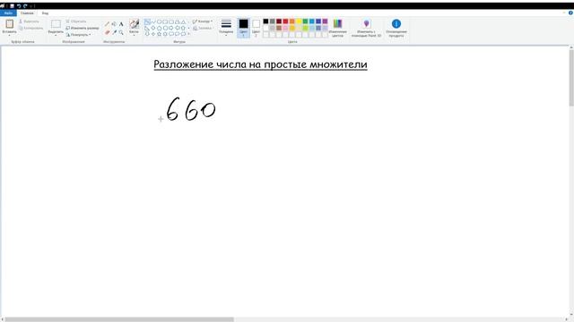
Task: Pick the purple color swatch
Action: click(325, 21)
